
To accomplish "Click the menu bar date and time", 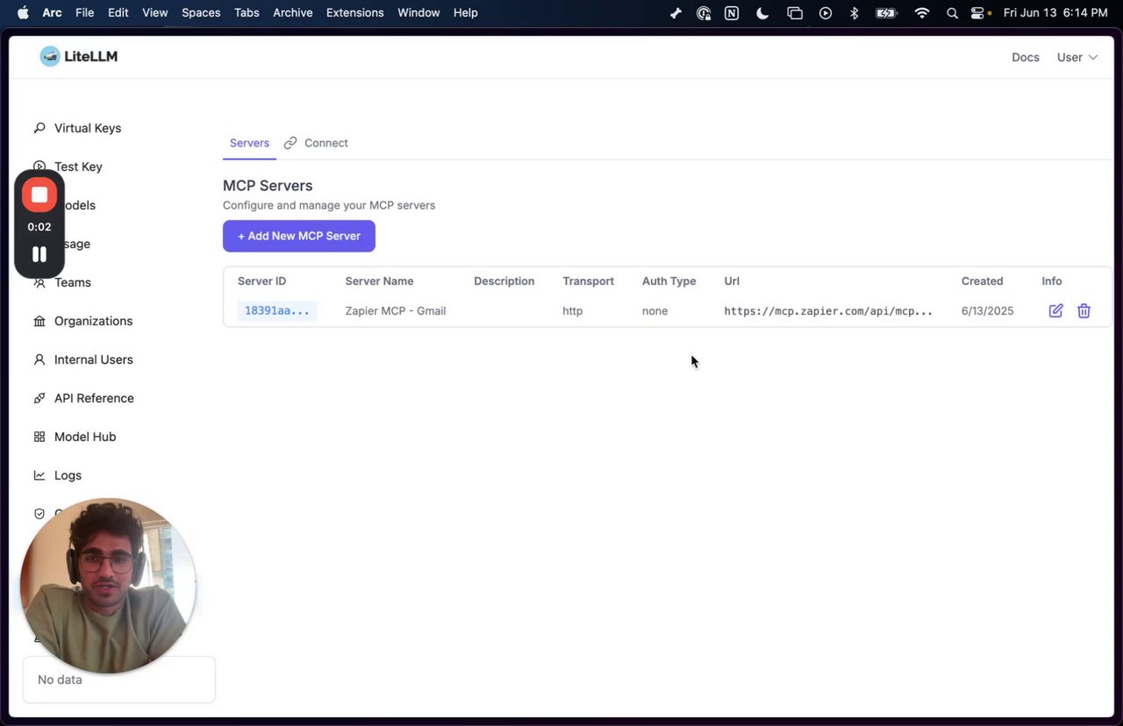I will point(1055,13).
